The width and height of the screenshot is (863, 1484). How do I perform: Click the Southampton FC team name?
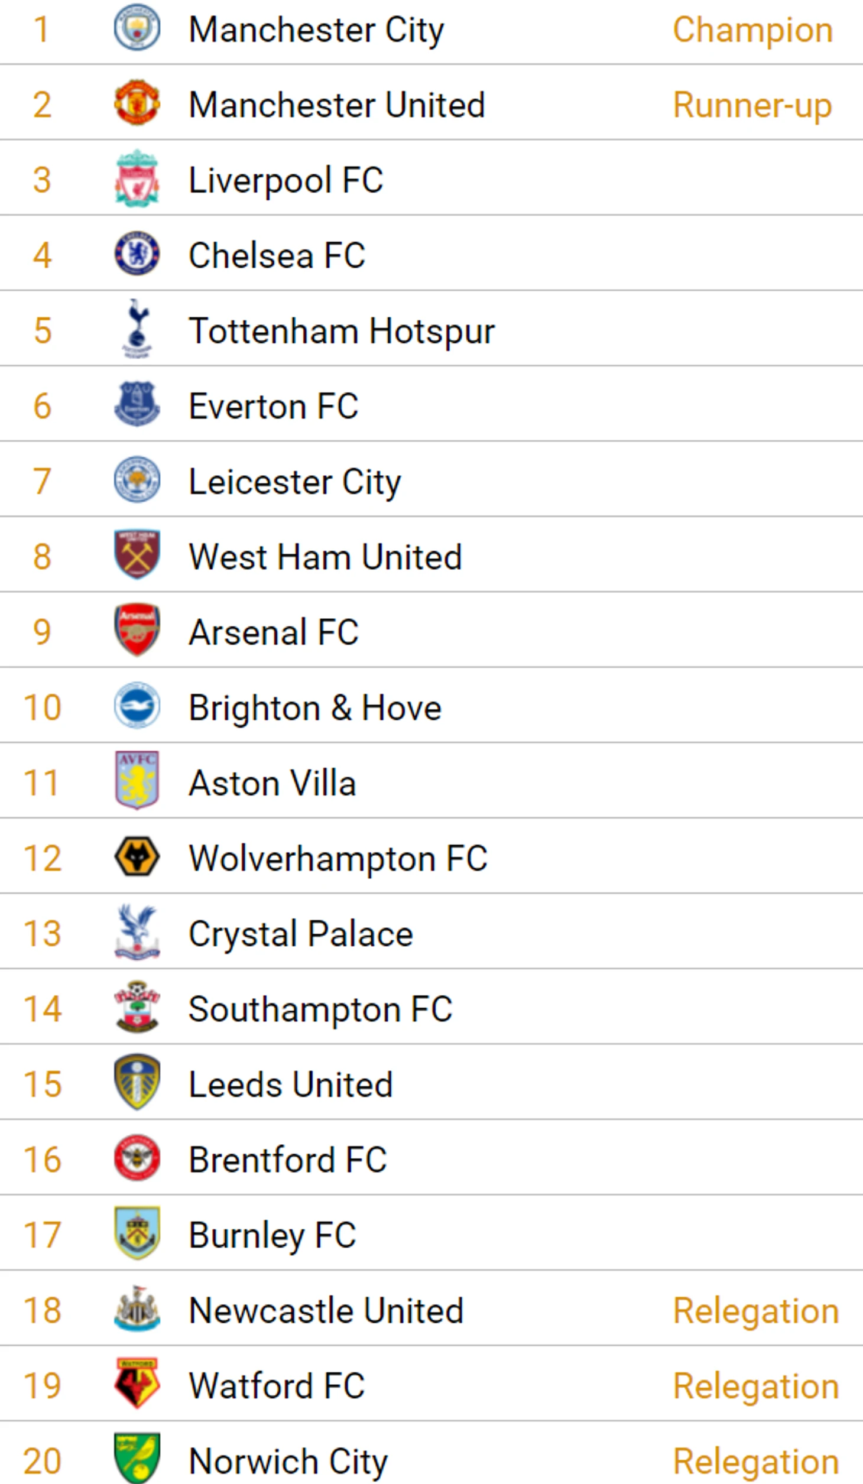[x=320, y=1009]
